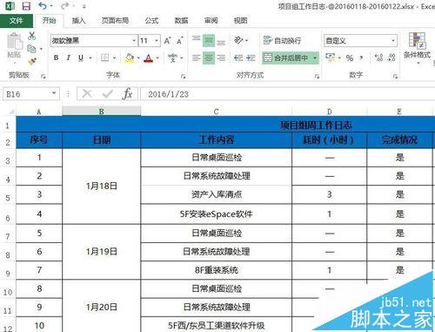The image size is (435, 332).
Task: Open font name dropdown 微软雅黑
Action: pos(134,40)
